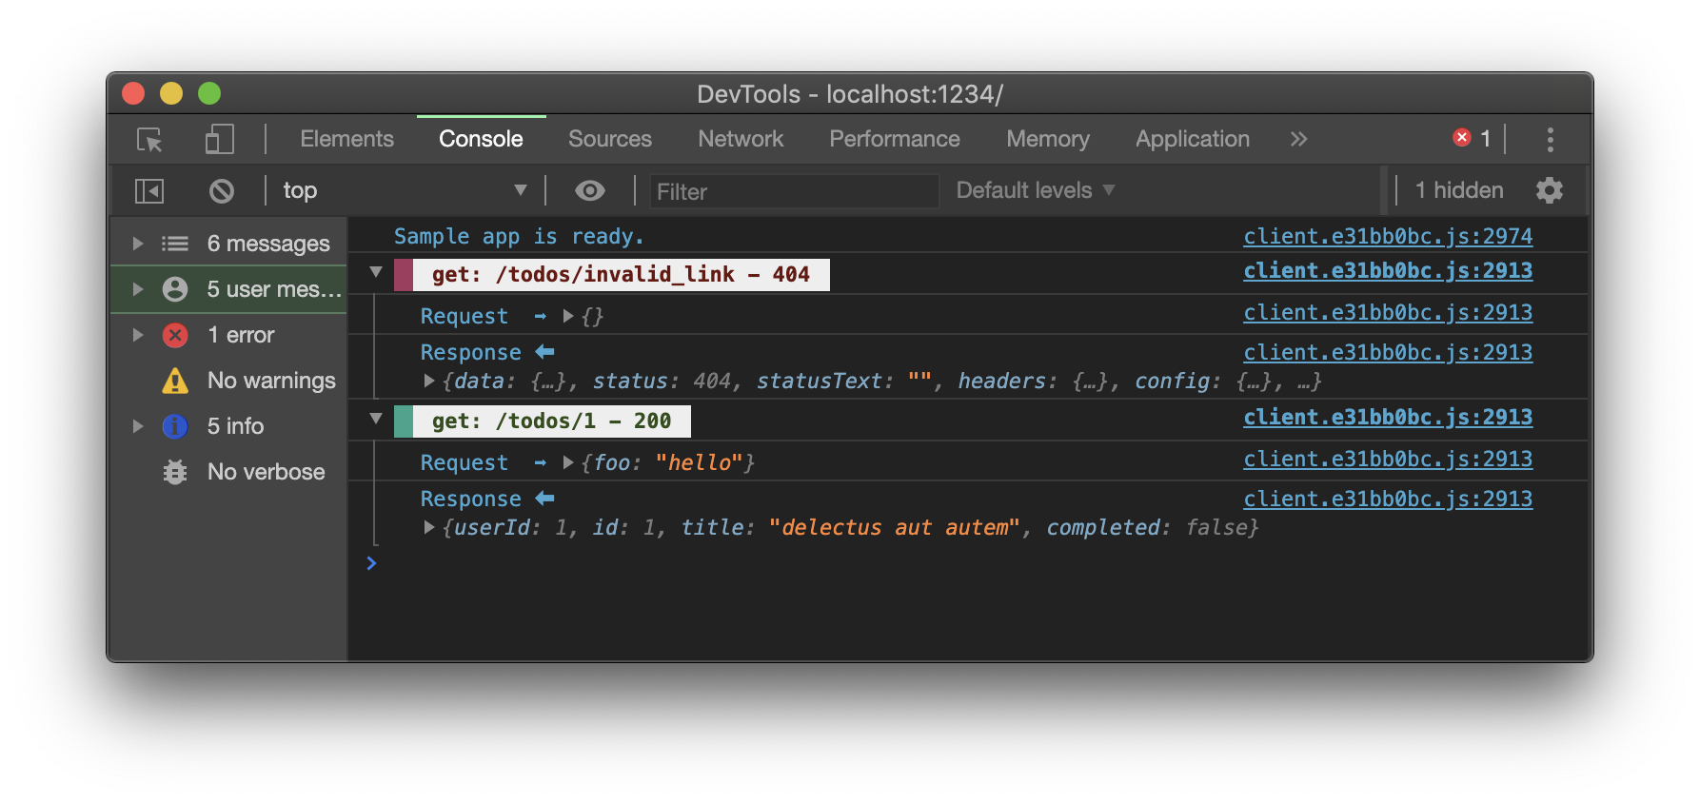Click the red error count badge
This screenshot has height=803, width=1700.
[x=1472, y=138]
